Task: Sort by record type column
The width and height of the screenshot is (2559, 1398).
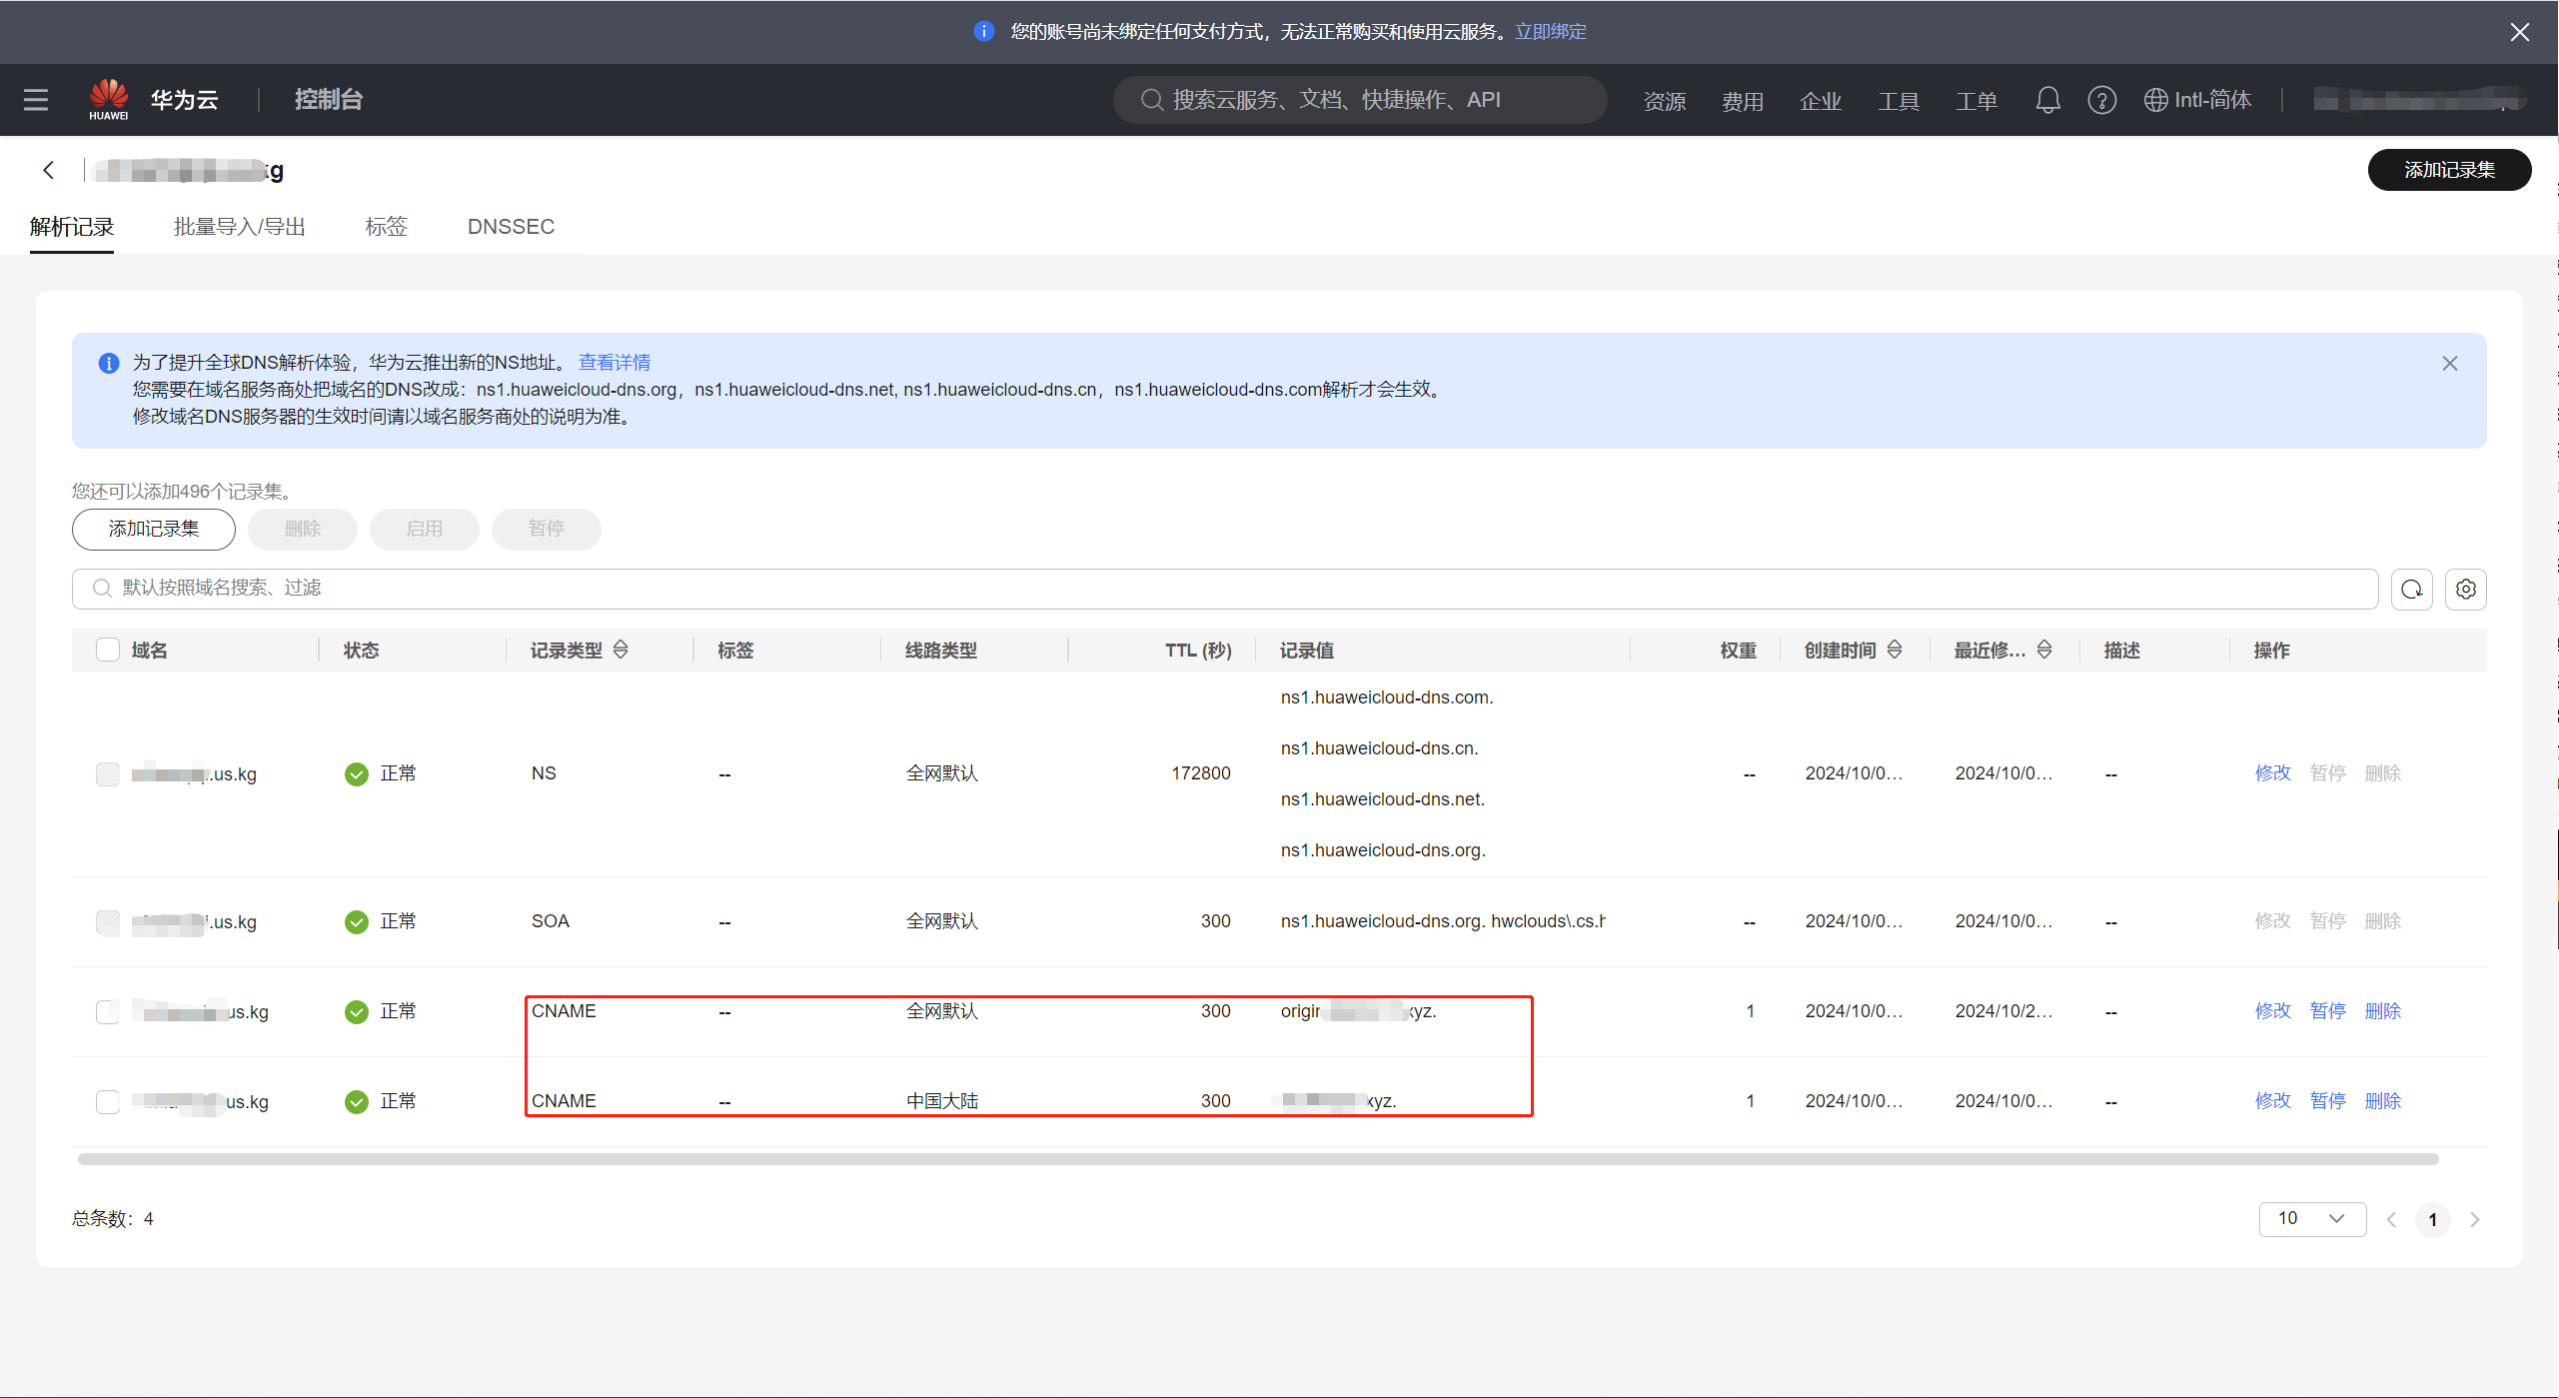Action: click(621, 650)
